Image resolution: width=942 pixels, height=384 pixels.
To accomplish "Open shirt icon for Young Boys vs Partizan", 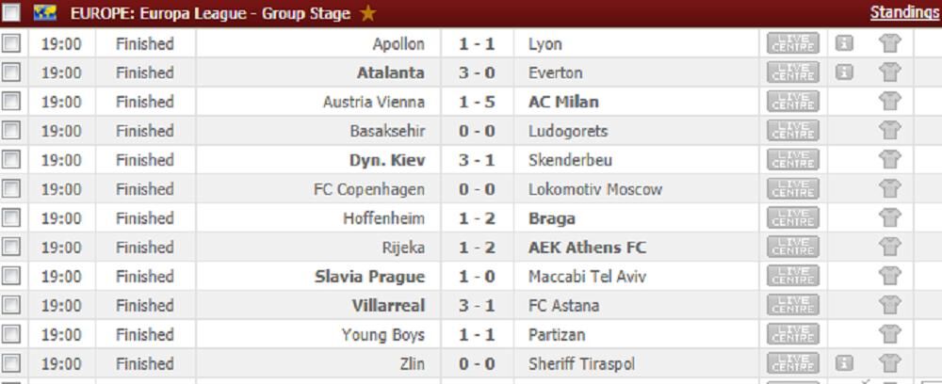I will pos(889,335).
